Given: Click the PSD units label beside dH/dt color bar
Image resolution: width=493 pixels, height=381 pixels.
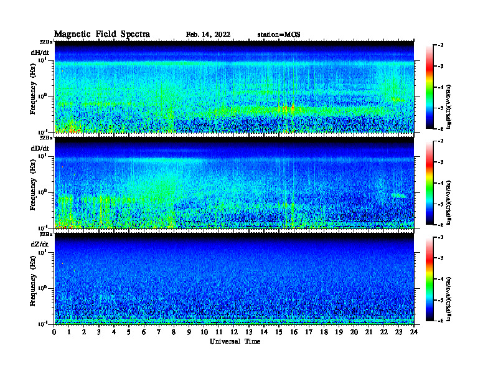Looking at the screenshot, I should pos(449,107).
